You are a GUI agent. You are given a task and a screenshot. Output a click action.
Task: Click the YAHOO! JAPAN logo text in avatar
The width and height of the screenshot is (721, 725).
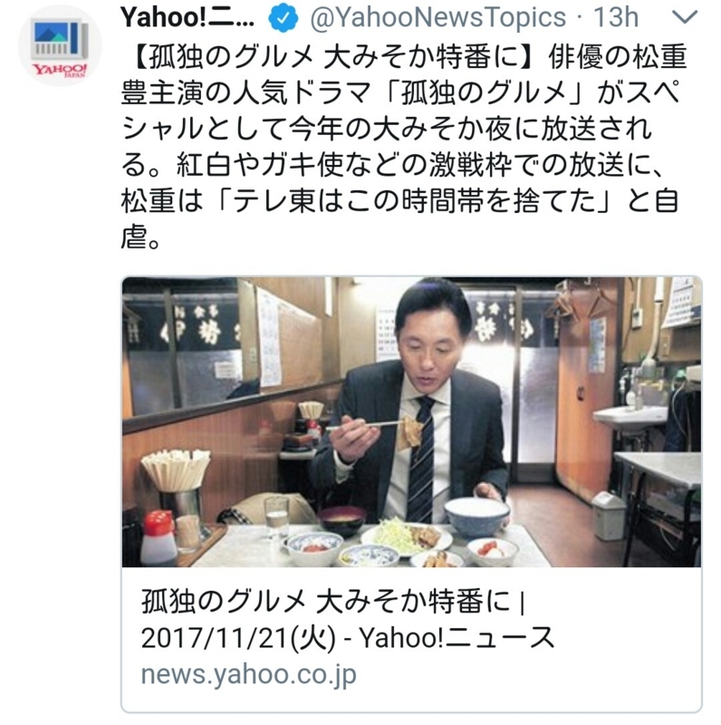click(x=60, y=70)
